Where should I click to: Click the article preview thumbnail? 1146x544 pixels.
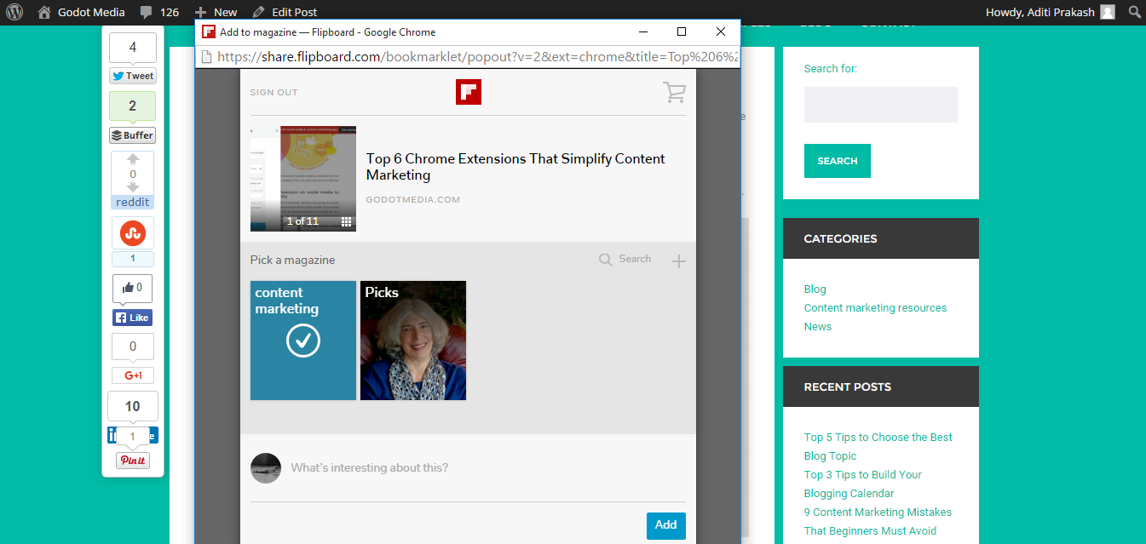click(302, 179)
